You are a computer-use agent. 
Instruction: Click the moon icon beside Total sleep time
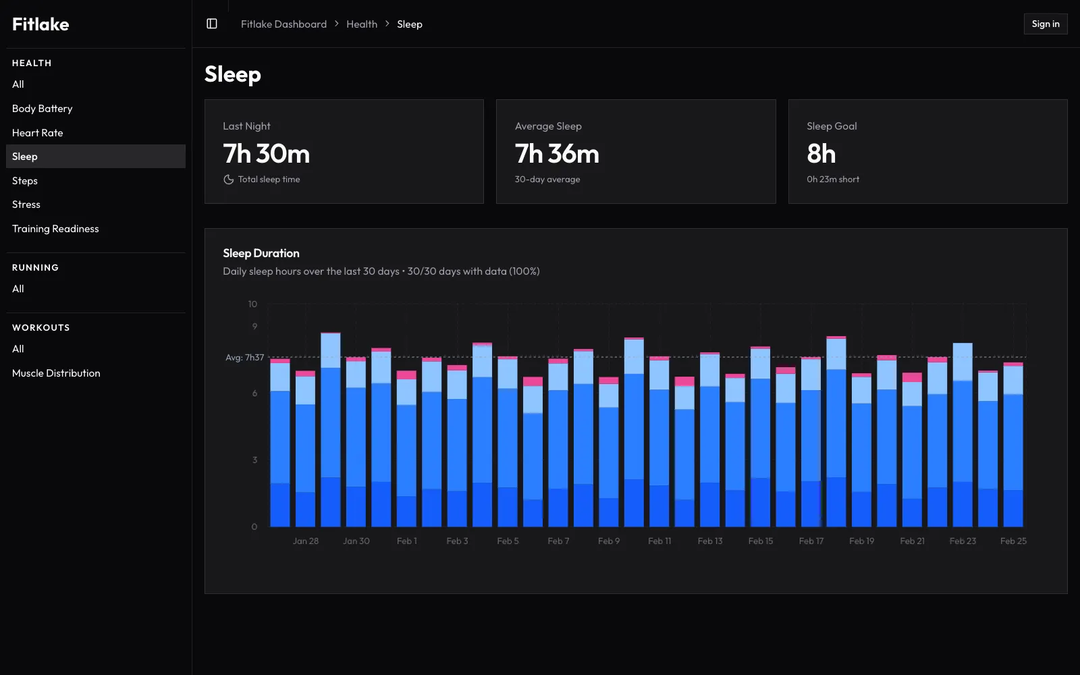click(x=229, y=180)
